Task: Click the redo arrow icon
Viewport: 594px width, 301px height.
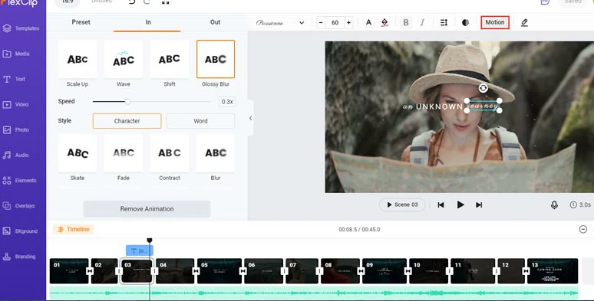Action: pyautogui.click(x=147, y=2)
